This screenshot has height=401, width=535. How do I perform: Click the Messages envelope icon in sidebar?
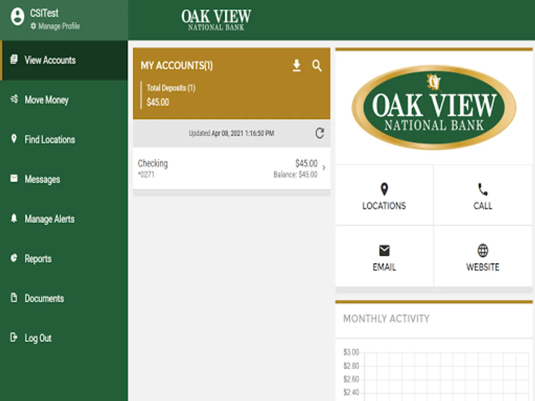14,178
